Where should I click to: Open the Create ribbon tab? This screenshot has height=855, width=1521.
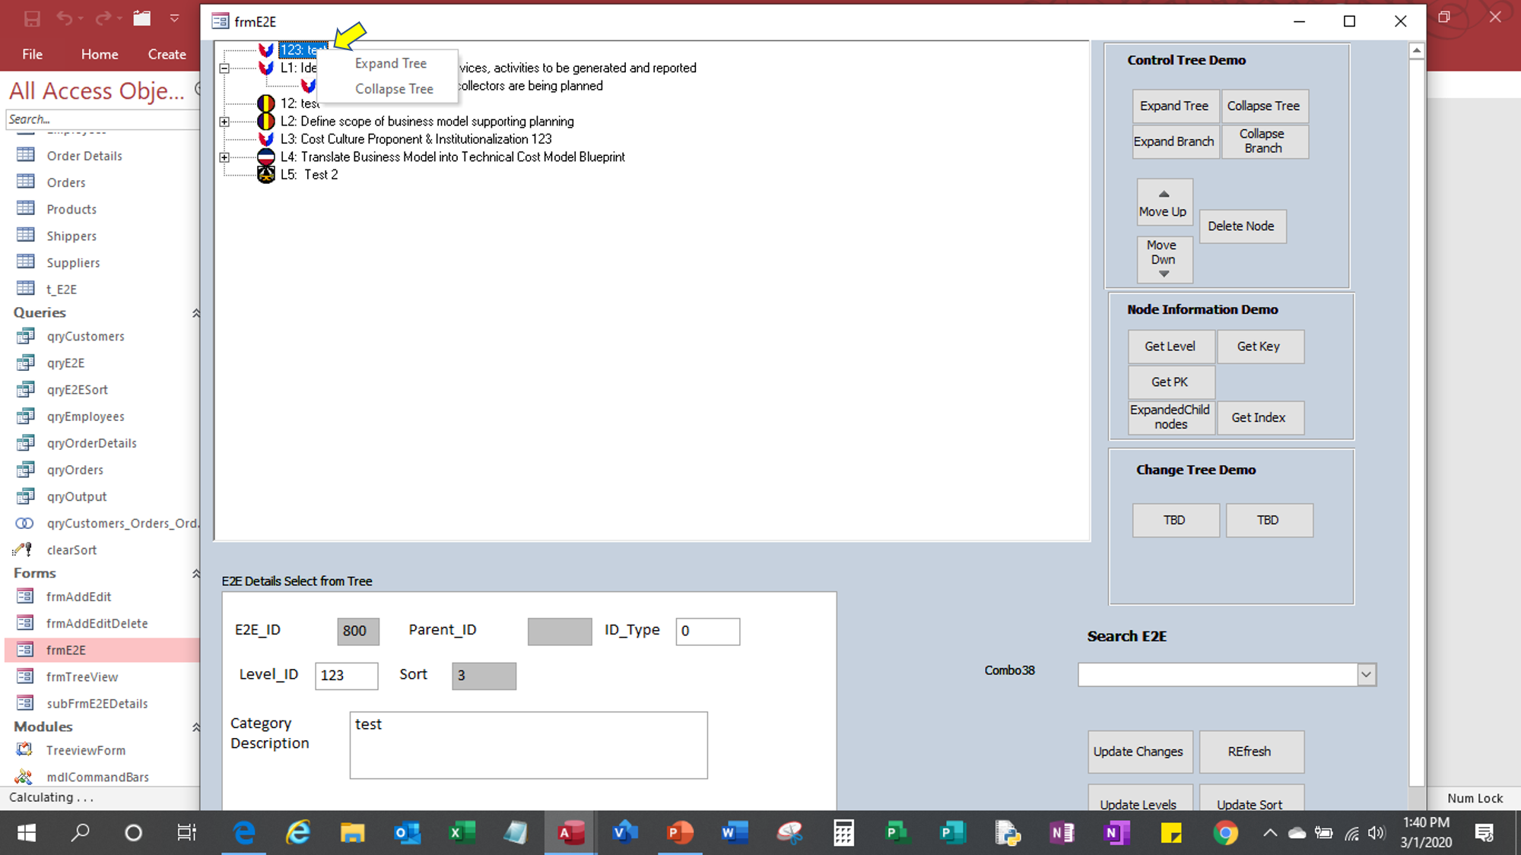click(167, 54)
